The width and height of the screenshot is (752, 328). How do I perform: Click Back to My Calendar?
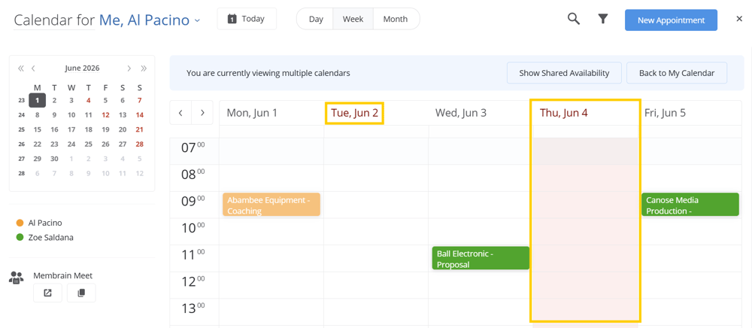[677, 74]
